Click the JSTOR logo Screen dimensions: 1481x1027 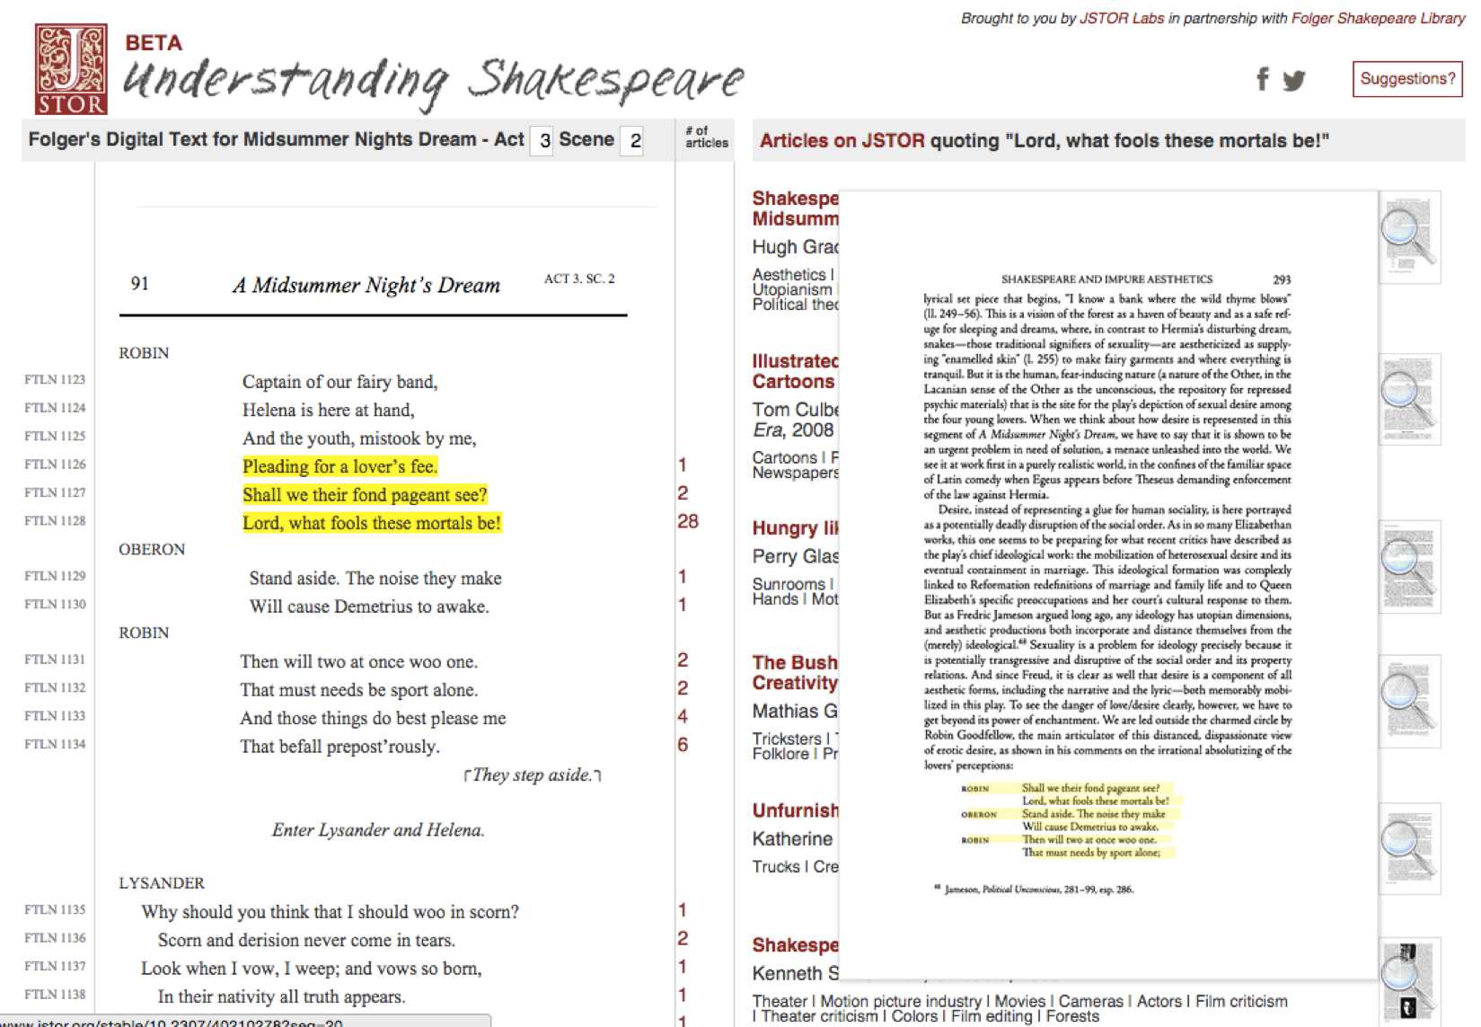click(x=71, y=69)
